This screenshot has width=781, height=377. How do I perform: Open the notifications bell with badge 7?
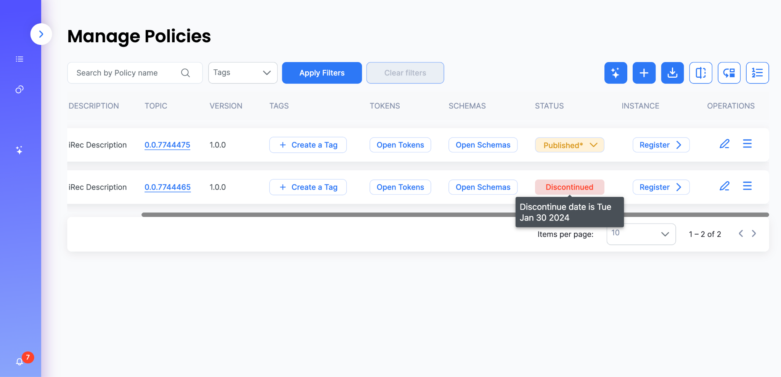[20, 361]
